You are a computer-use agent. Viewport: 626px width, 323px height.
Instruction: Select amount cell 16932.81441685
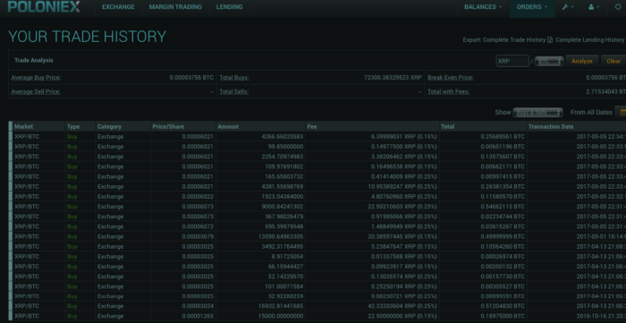[x=281, y=306]
